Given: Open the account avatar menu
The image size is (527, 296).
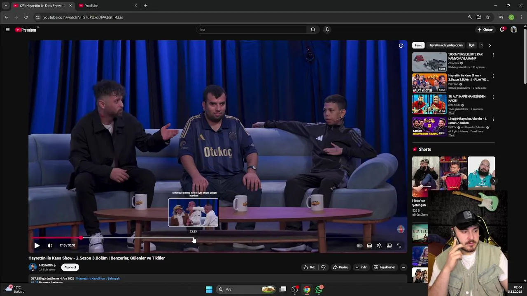Looking at the screenshot, I should click(x=514, y=30).
